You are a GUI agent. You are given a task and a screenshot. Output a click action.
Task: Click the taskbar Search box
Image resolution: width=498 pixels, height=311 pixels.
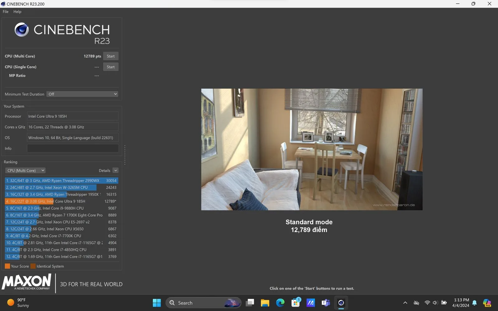[204, 303]
